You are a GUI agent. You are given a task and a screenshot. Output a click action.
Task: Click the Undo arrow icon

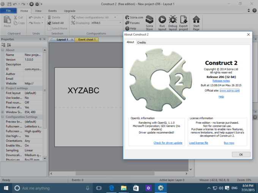(x=31, y=17)
